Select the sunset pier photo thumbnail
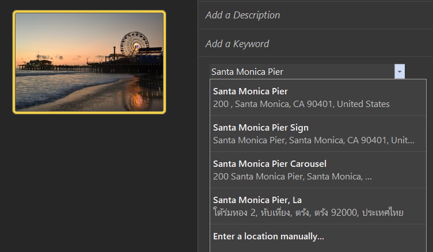This screenshot has width=433, height=252. click(x=89, y=62)
